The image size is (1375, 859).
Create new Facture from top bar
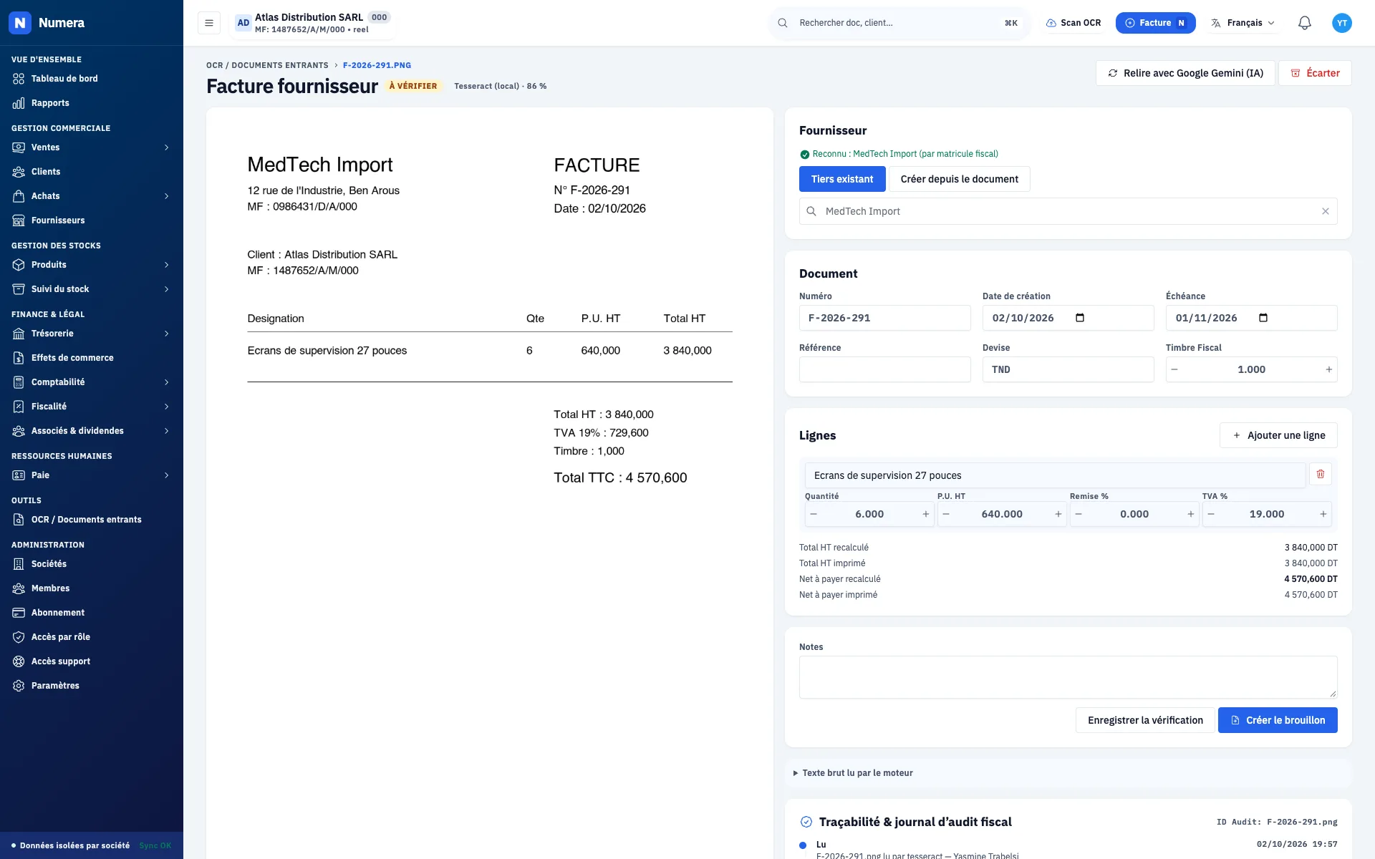(1155, 23)
